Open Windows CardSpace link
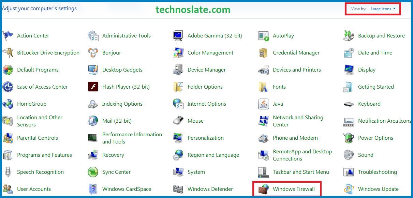413x198 pixels. point(127,189)
